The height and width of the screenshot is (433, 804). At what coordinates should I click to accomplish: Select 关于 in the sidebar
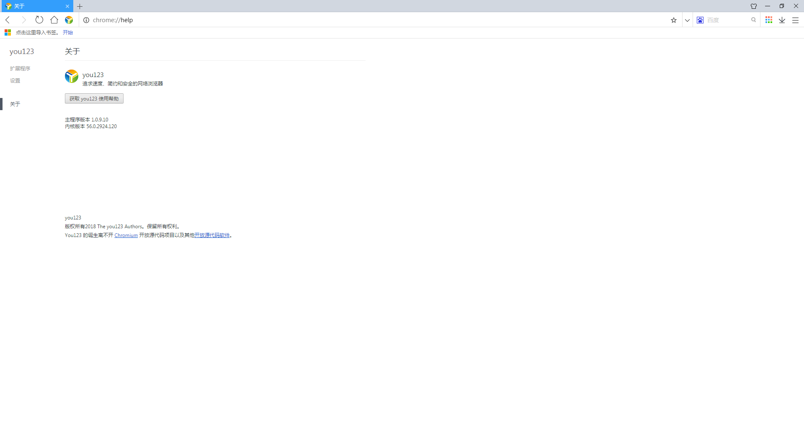[15, 104]
